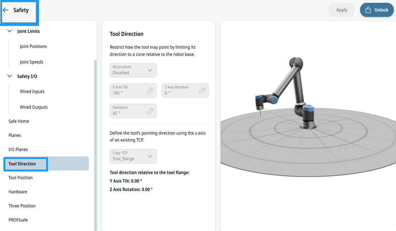Click the padlock icon on the Unlock button
Image resolution: width=396 pixels, height=231 pixels.
coord(368,10)
